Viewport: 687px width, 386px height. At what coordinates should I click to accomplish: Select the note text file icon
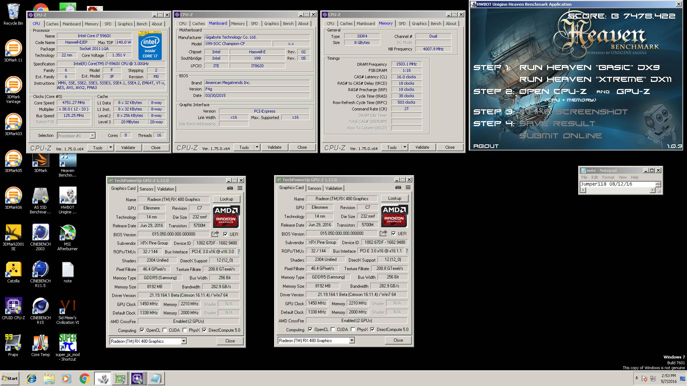(68, 272)
